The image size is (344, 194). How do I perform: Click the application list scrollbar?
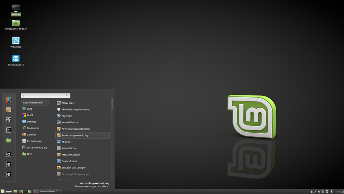tap(112, 104)
